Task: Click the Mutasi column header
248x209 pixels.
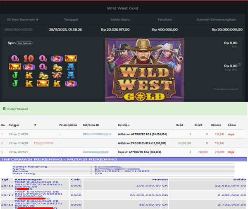Action: (x=160, y=179)
